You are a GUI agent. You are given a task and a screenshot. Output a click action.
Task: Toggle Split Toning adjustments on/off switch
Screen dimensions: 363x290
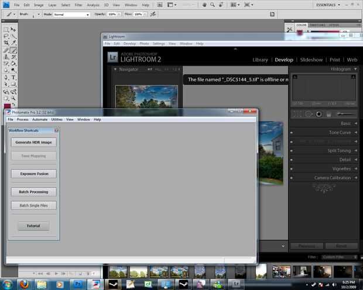(x=292, y=151)
